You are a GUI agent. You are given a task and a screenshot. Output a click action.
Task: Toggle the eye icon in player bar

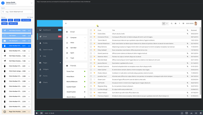[x=196, y=113]
